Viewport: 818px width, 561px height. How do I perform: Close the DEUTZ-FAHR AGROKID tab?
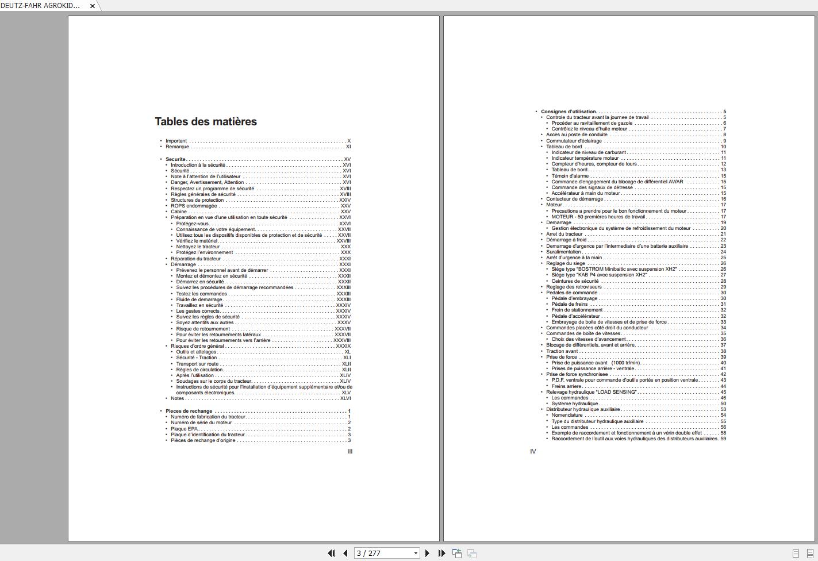coord(92,6)
